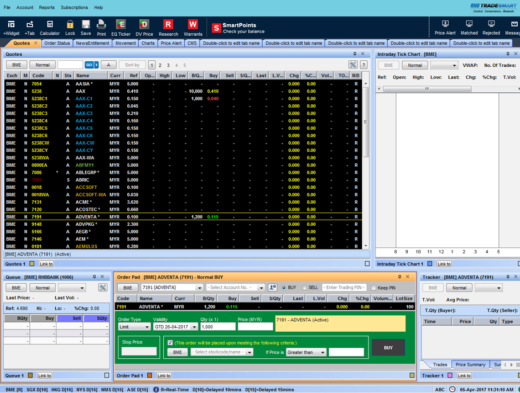Image resolution: width=520 pixels, height=393 pixels.
Task: Click the real-time info icon in status bar
Action: point(156,389)
